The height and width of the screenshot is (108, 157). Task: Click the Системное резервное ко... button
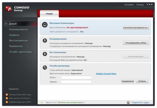point(136,27)
